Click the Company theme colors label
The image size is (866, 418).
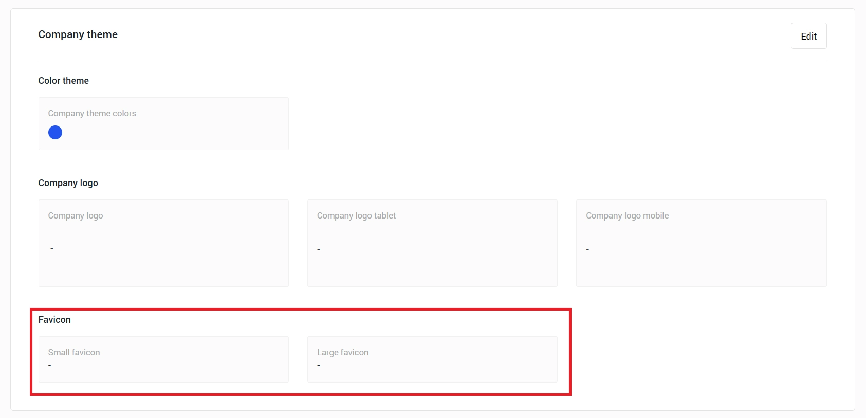pyautogui.click(x=92, y=113)
